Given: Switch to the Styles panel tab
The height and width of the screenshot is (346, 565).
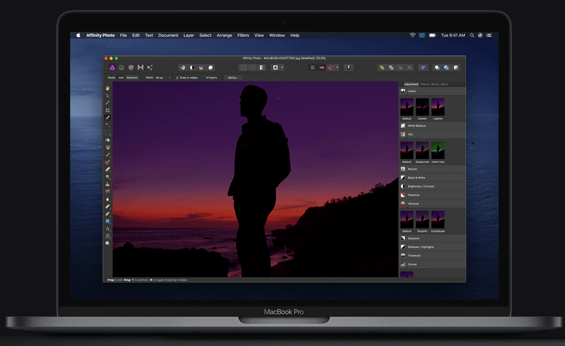Looking at the screenshot, I should click(435, 84).
